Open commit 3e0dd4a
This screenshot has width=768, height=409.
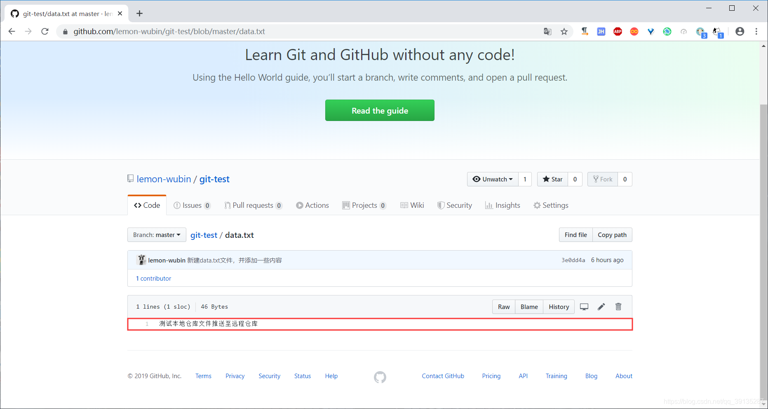click(x=573, y=260)
